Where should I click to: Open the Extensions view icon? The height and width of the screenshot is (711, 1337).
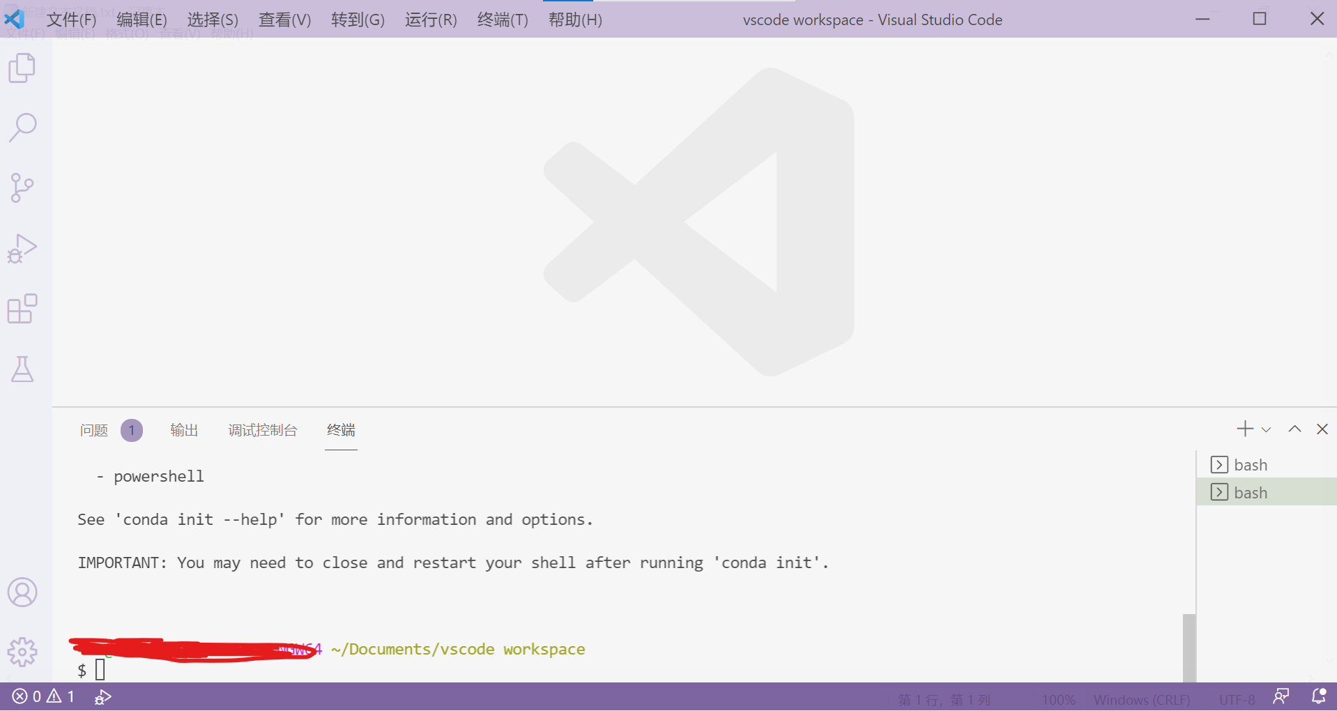(22, 308)
